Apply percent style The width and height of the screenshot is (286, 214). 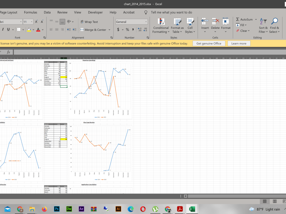[x=128, y=29]
